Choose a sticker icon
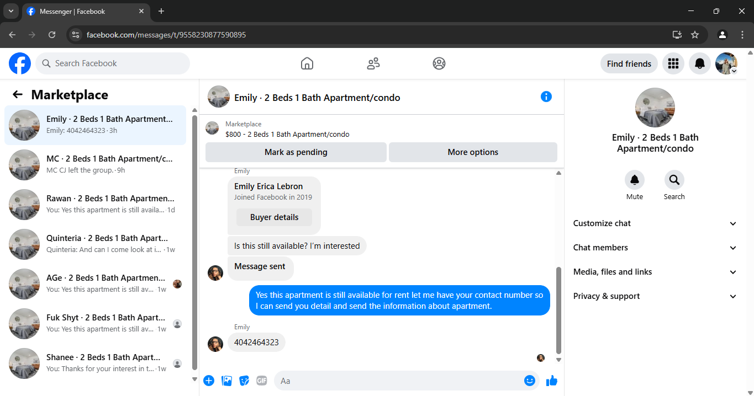754x396 pixels. tap(244, 381)
